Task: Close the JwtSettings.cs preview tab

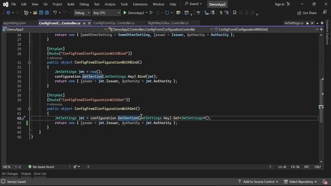Action: (312, 23)
